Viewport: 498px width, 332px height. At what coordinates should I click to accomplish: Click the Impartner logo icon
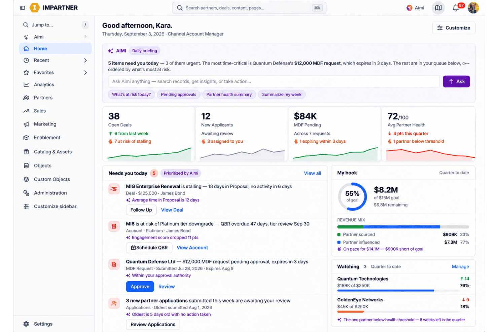pos(35,8)
